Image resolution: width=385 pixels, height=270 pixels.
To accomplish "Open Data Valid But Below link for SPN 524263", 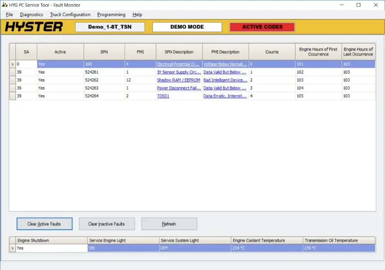I will [225, 88].
